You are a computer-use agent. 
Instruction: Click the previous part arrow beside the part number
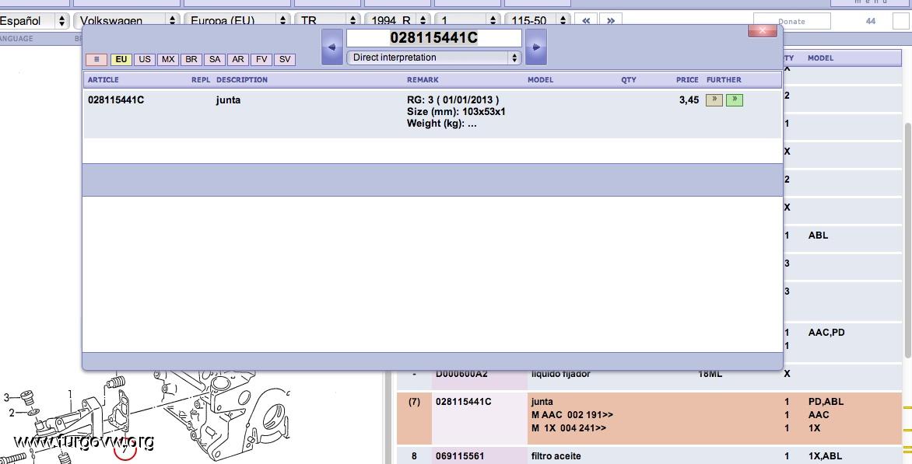332,47
